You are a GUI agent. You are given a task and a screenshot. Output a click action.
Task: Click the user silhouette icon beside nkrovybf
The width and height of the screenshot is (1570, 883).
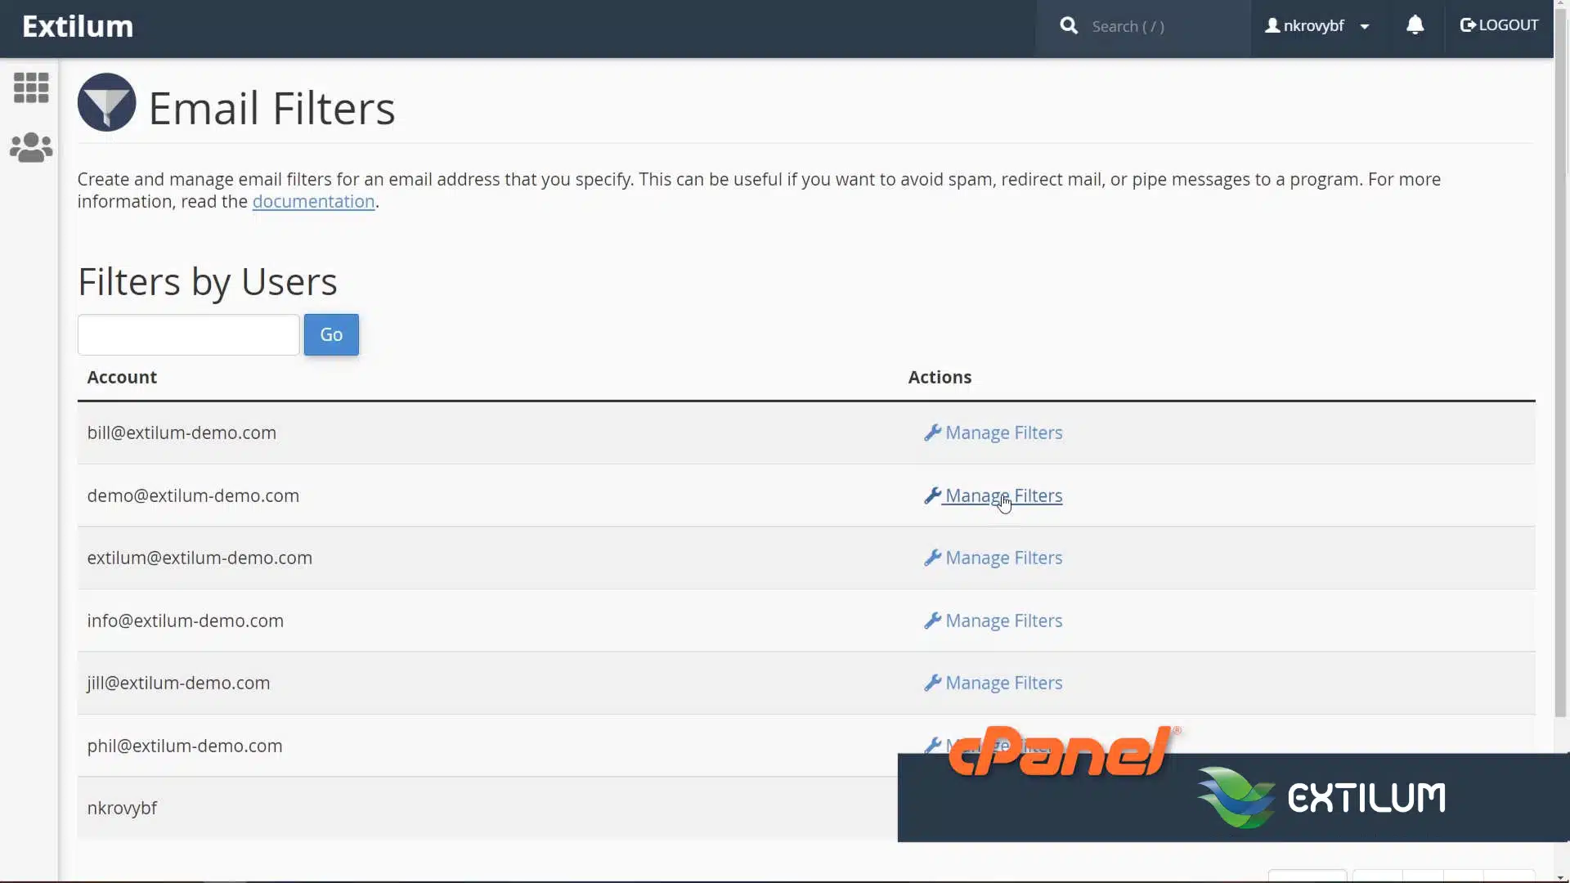1272,25
